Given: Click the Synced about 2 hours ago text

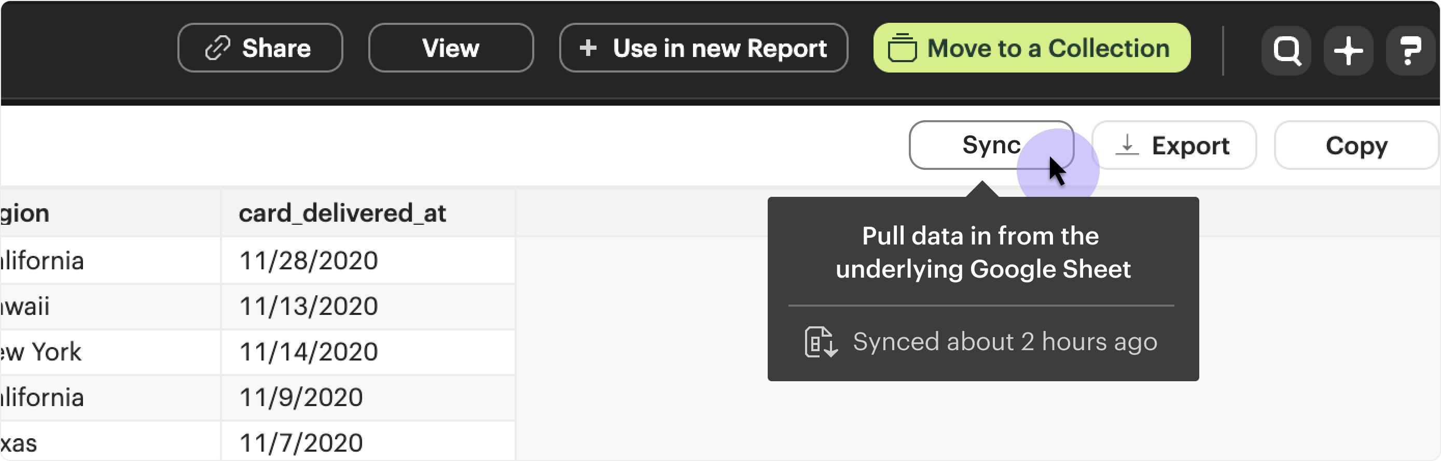Looking at the screenshot, I should (x=1005, y=341).
